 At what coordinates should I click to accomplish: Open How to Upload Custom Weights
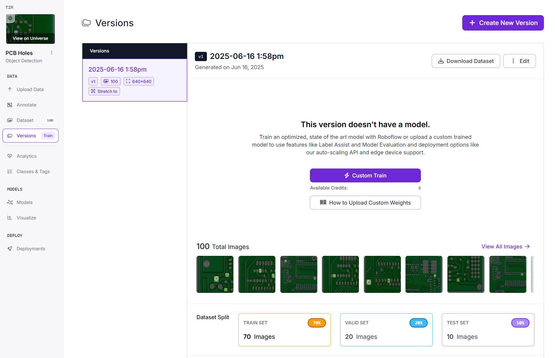tap(365, 202)
